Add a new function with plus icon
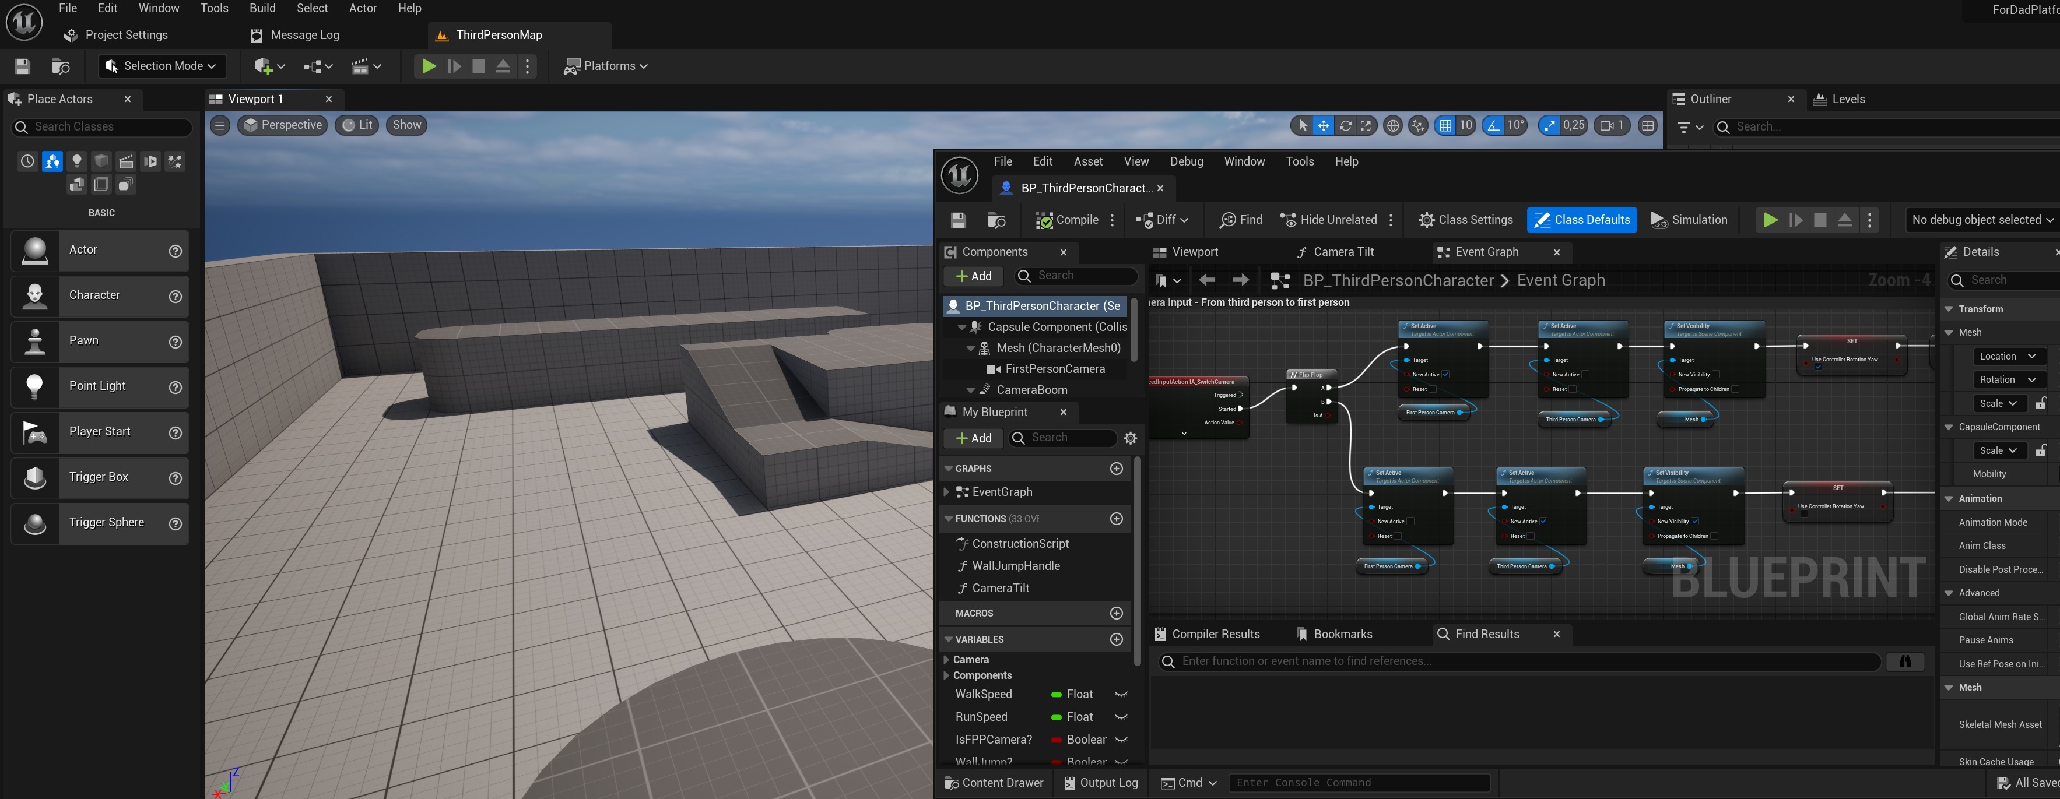 click(x=1117, y=519)
